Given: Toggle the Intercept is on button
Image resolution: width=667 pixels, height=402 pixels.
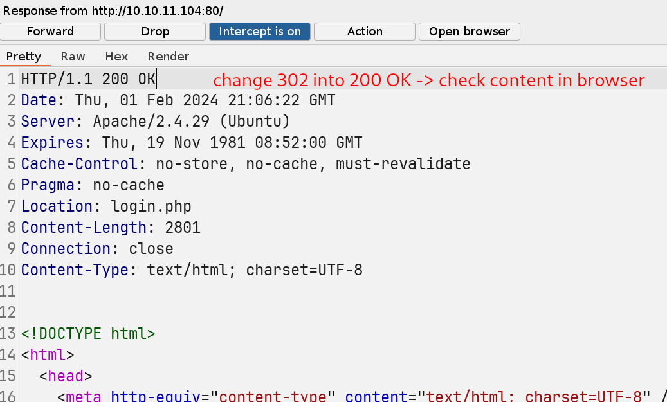Looking at the screenshot, I should (259, 32).
